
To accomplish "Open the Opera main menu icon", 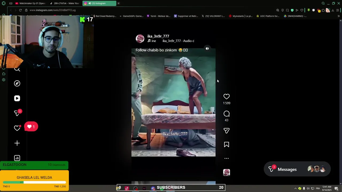I will click(3, 3).
